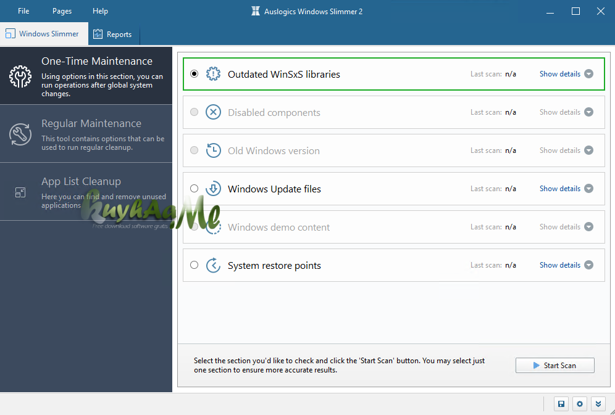Close the Auslogics Windows Slimmer window

[600, 11]
